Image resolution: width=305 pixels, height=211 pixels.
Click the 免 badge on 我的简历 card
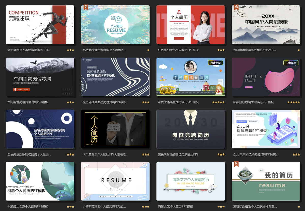point(236,164)
